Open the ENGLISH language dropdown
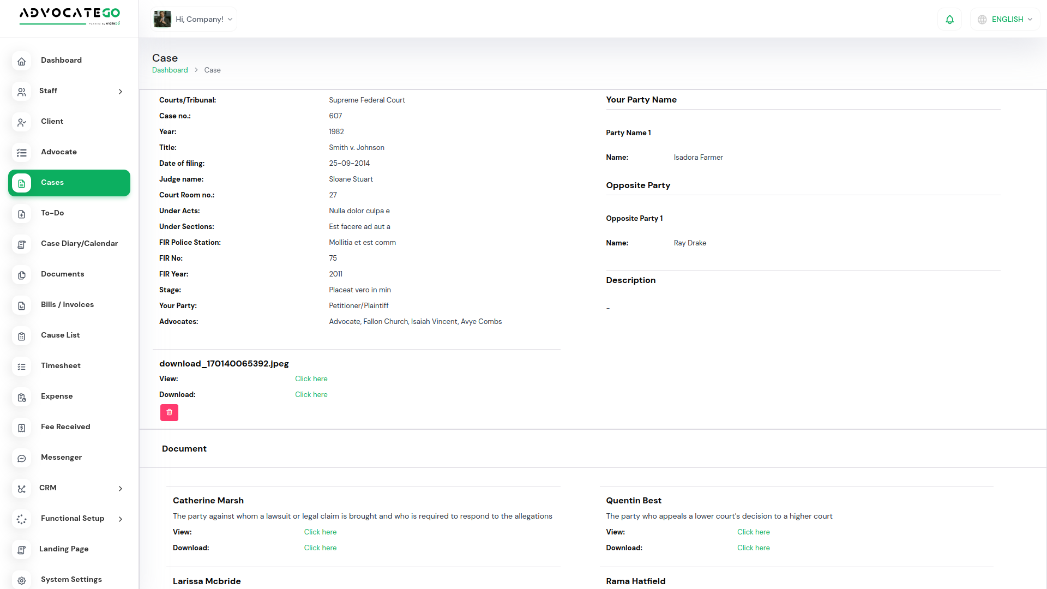Screen dimensions: 1047x589 pos(1006,20)
